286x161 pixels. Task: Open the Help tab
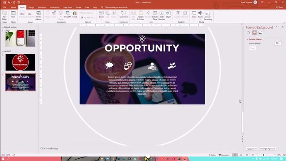pos(95,7)
